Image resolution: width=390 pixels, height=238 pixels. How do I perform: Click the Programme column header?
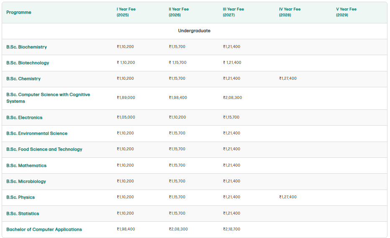pos(19,13)
